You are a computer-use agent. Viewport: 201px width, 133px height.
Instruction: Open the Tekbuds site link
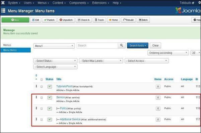tap(187, 3)
